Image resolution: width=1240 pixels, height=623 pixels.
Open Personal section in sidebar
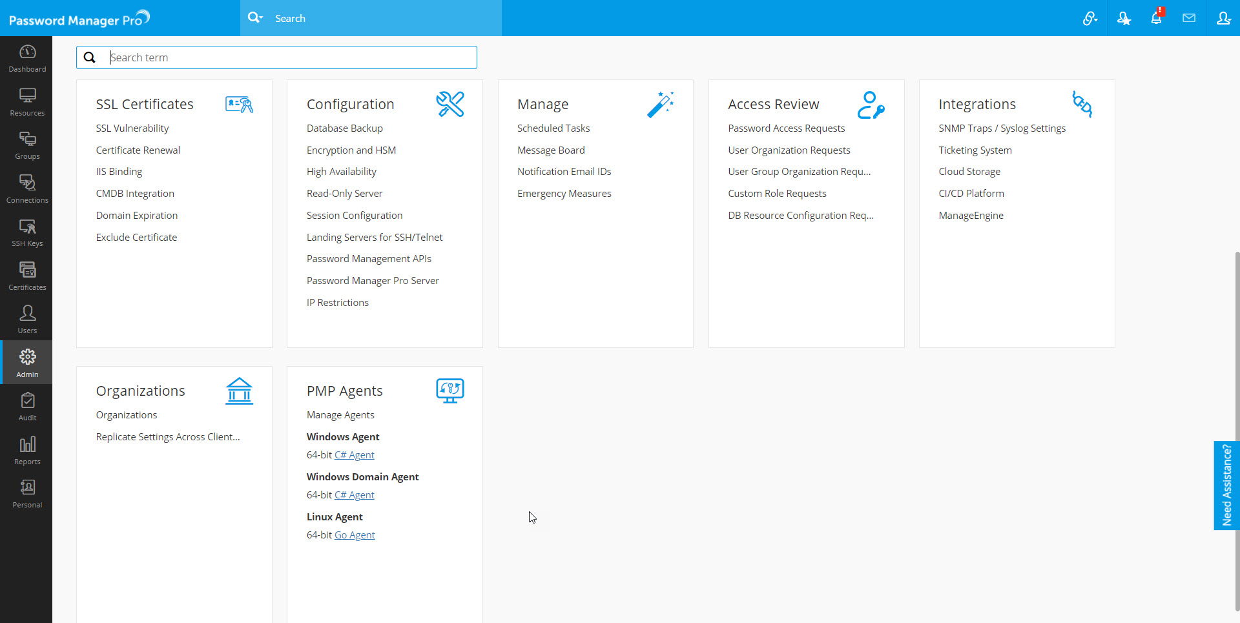[27, 494]
